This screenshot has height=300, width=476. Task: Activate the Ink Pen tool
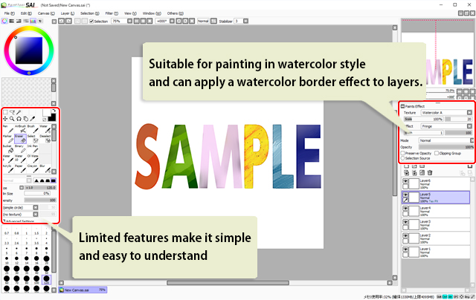click(x=32, y=150)
